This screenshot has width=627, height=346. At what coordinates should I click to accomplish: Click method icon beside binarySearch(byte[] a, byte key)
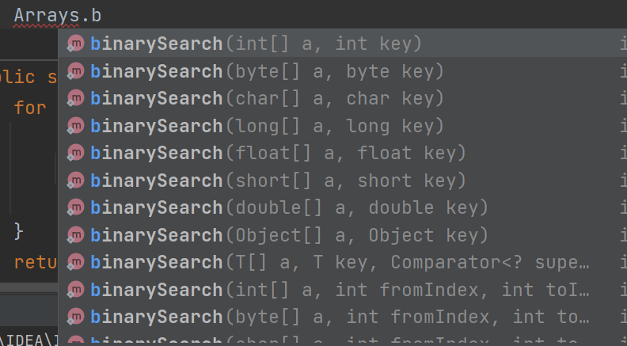75,70
